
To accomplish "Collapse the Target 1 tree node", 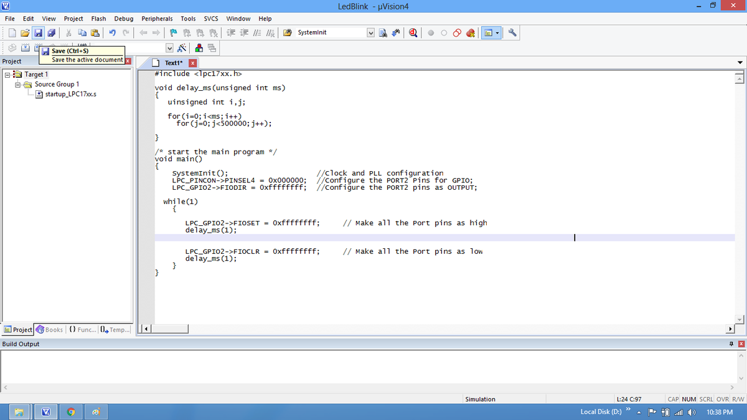I will coord(7,75).
